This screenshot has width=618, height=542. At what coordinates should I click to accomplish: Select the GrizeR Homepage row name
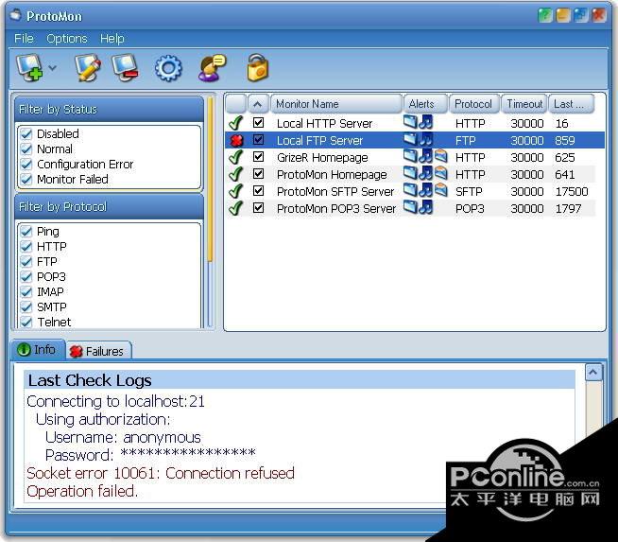point(322,158)
